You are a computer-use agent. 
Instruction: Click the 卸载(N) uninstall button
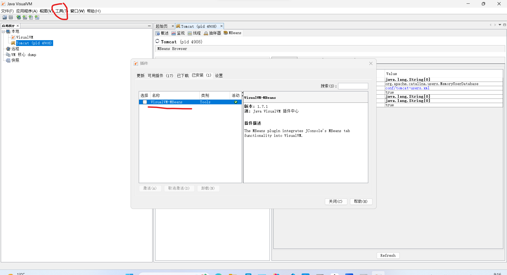coord(208,188)
